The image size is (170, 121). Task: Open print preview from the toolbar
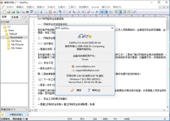23,12
